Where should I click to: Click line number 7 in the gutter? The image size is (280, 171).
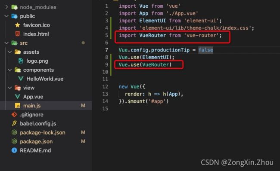coord(106,50)
